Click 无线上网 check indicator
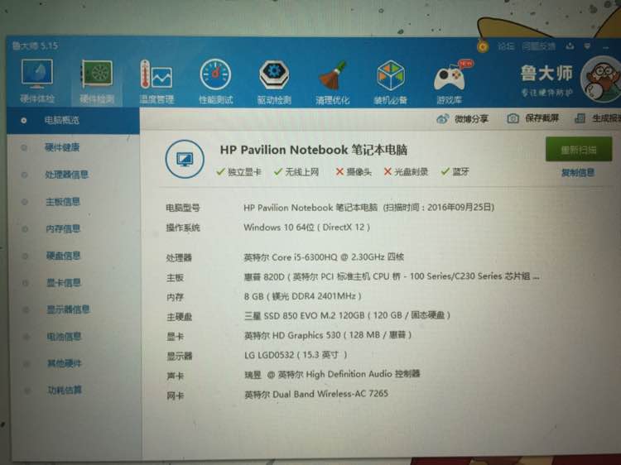 (x=296, y=171)
